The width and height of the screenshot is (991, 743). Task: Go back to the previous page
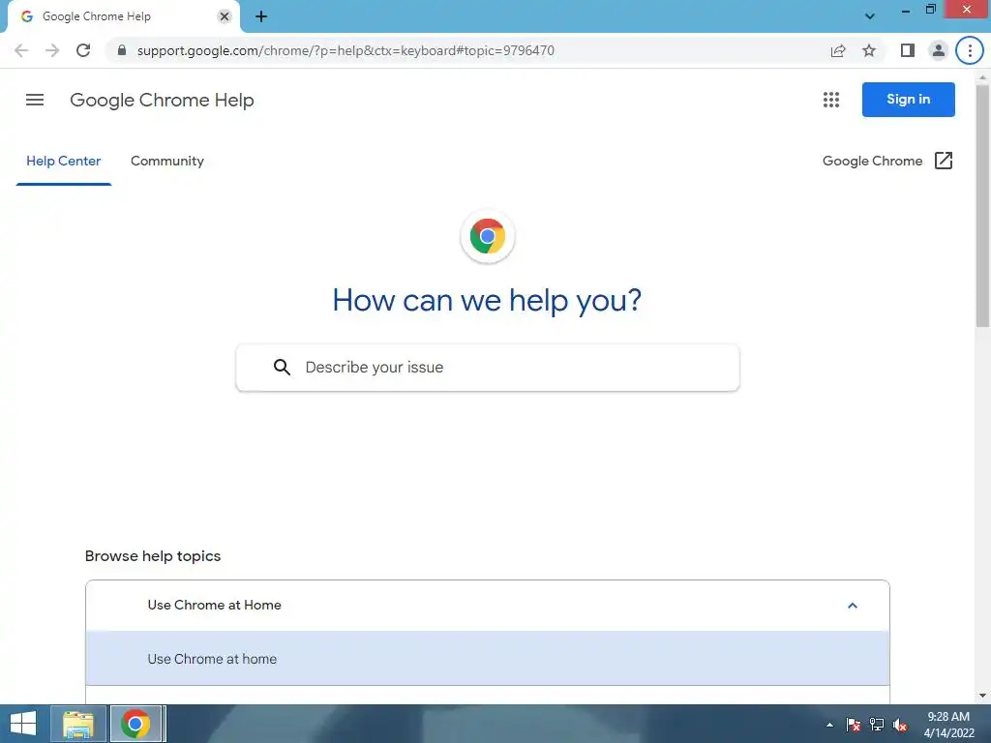[21, 50]
